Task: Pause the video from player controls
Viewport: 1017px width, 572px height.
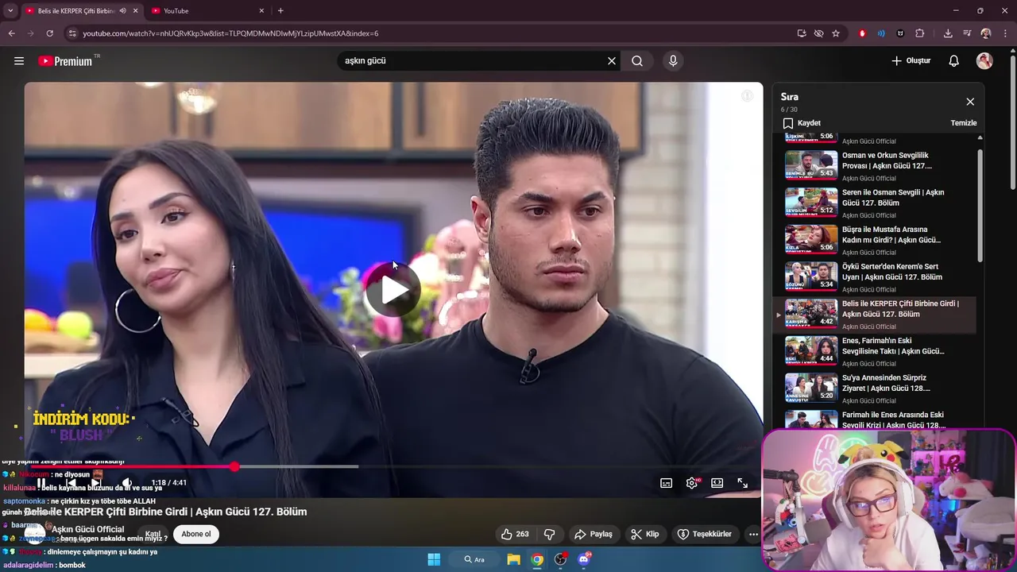Action: (41, 483)
